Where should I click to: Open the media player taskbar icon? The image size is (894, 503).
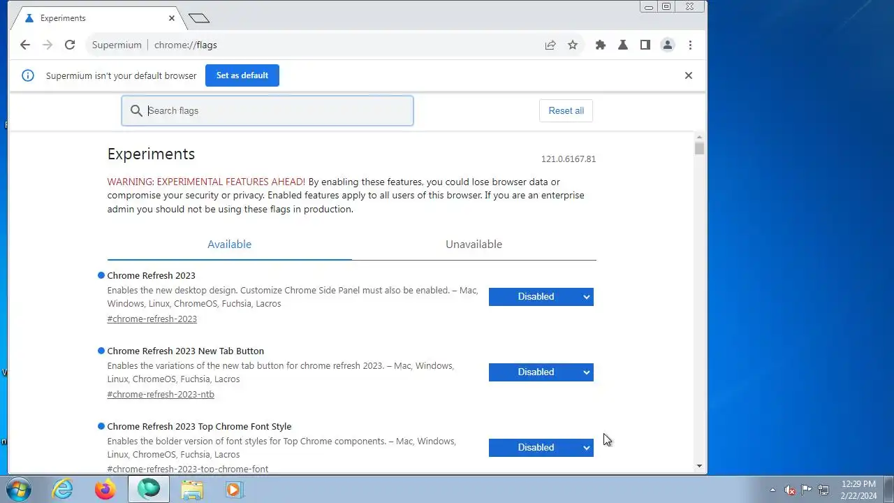234,489
